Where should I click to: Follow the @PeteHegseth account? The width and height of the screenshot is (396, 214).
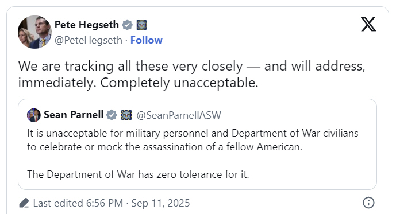point(146,40)
